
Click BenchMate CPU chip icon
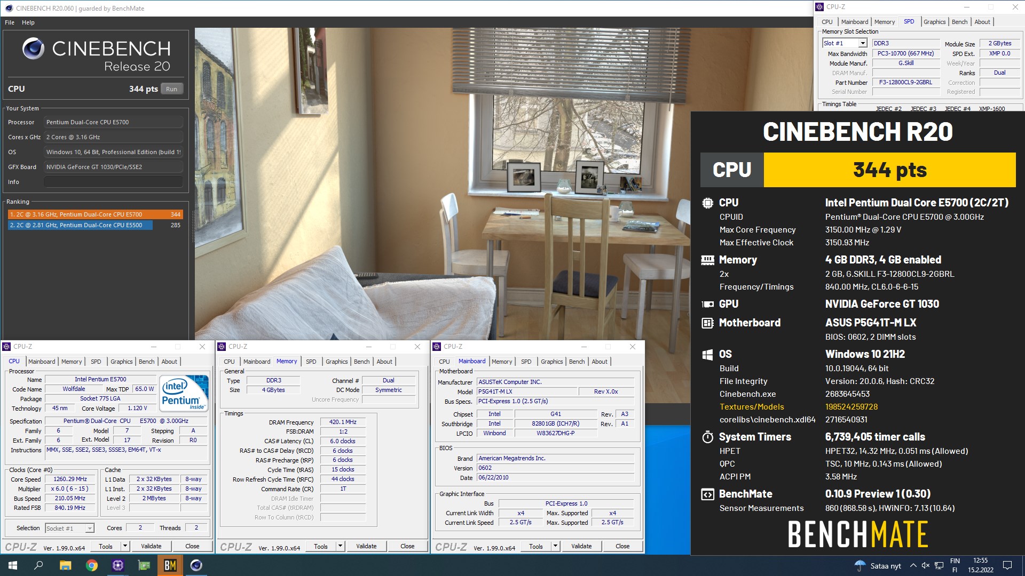click(x=707, y=203)
